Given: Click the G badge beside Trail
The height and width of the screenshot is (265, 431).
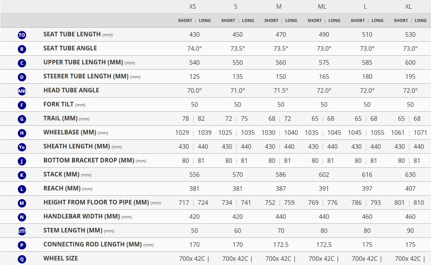Looking at the screenshot, I should (x=22, y=119).
